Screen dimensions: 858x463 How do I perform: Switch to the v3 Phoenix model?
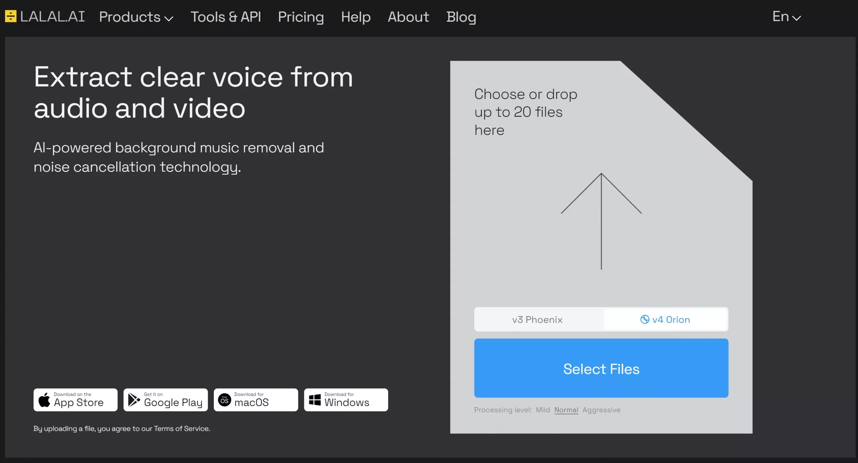point(537,320)
